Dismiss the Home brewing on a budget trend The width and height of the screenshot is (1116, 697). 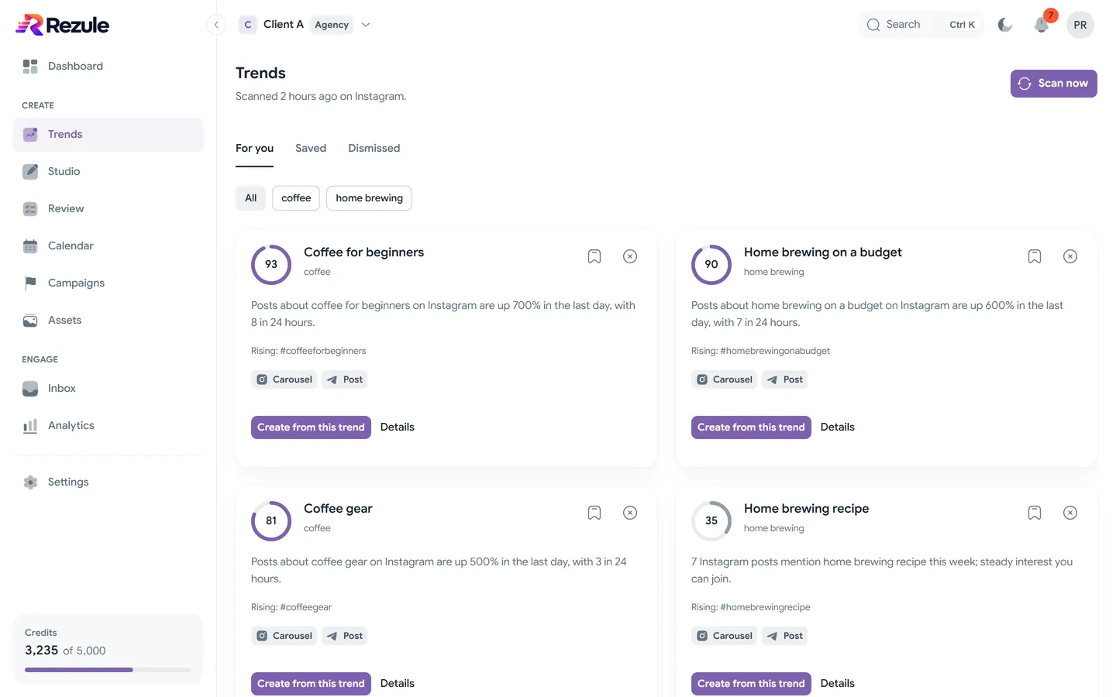(x=1070, y=256)
